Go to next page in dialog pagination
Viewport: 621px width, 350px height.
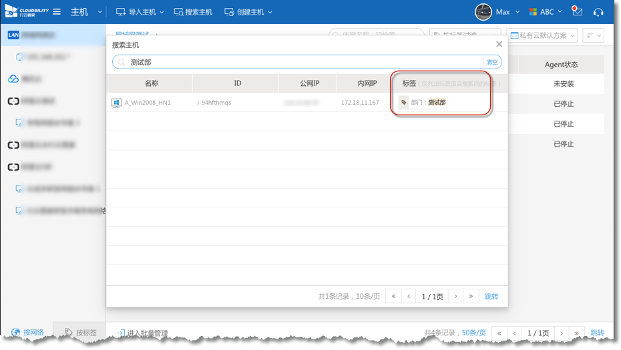click(455, 297)
